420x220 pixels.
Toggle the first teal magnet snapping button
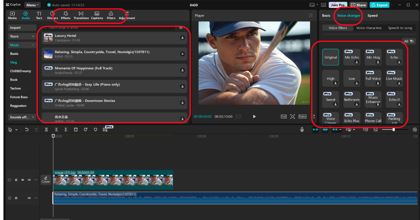[x=315, y=129]
